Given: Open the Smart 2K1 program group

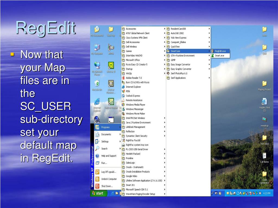Looking at the screenshot, I should coord(144,185).
